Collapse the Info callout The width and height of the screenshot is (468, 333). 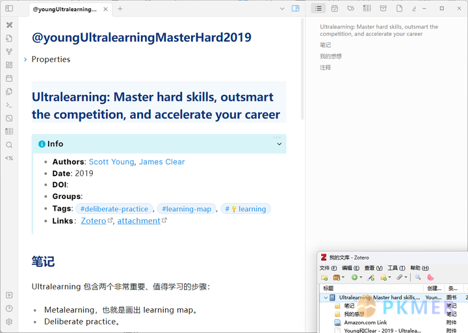tap(279, 144)
